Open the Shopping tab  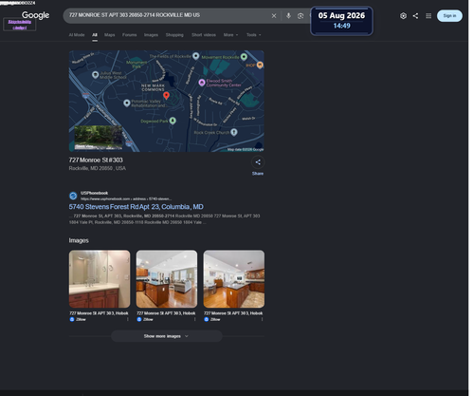pos(174,35)
